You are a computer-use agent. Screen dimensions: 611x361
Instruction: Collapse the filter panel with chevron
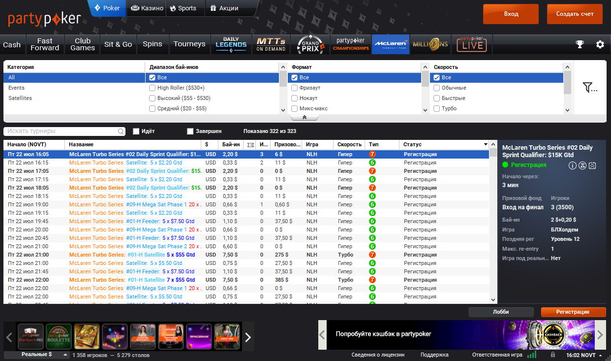click(305, 118)
